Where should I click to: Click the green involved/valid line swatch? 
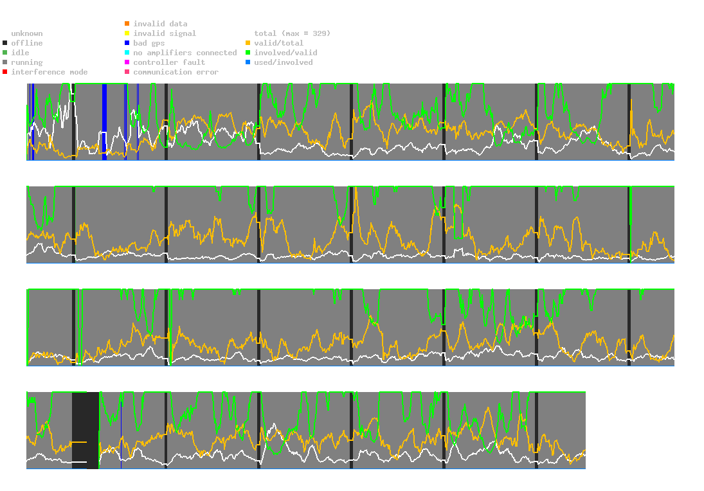tap(248, 53)
